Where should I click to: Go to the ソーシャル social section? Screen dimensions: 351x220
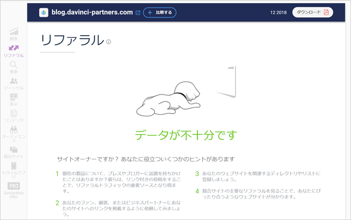coord(14,83)
